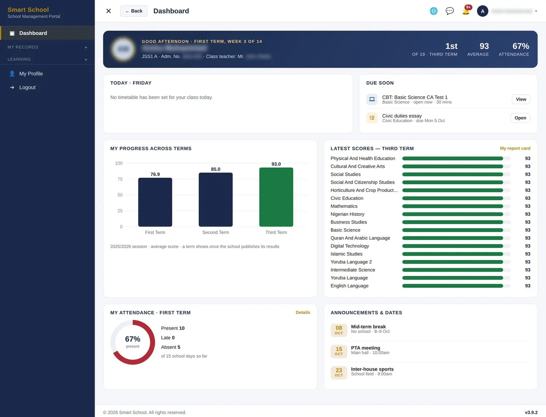Click the Cultural And Creative Arts row
This screenshot has height=417, width=546.
pyautogui.click(x=430, y=166)
